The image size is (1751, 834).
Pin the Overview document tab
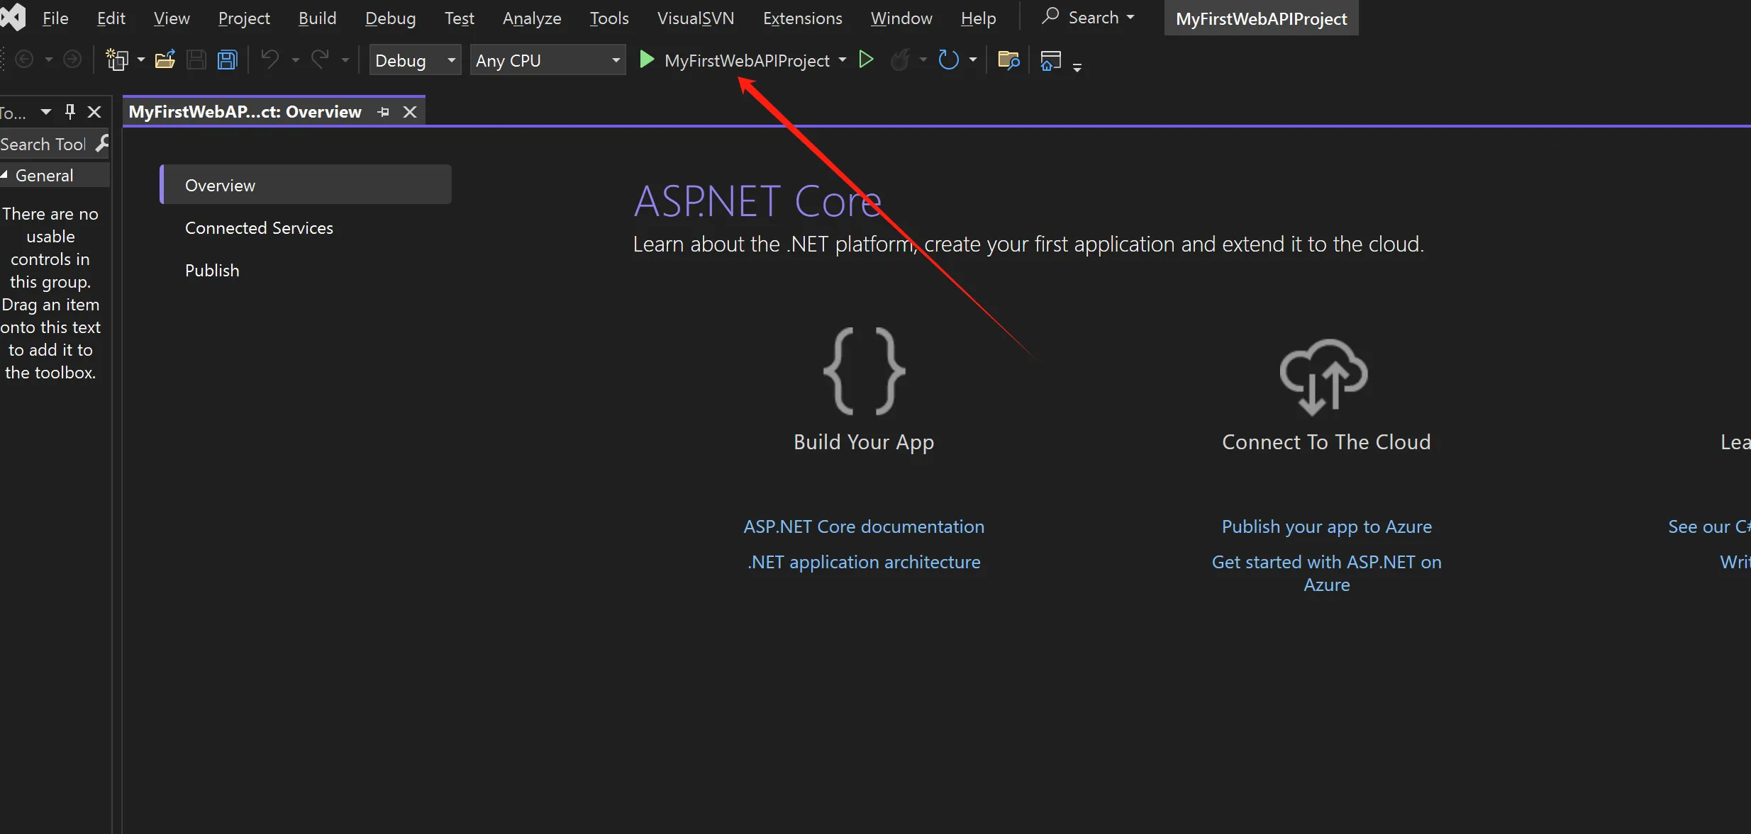(384, 112)
